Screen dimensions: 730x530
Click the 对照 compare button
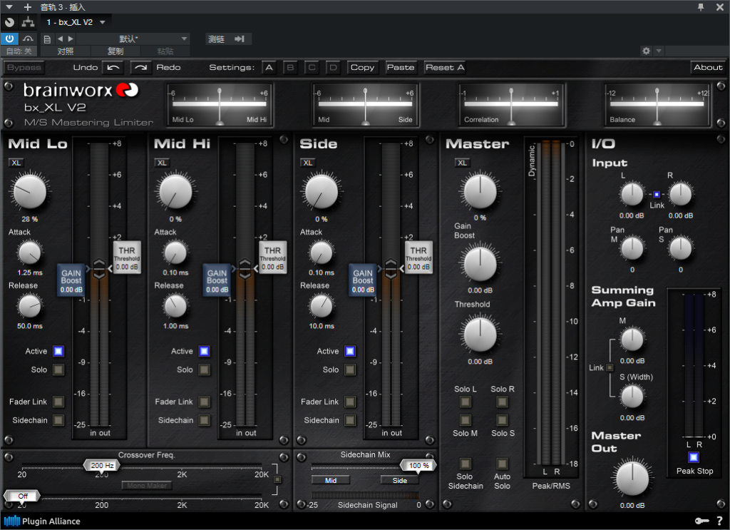65,51
